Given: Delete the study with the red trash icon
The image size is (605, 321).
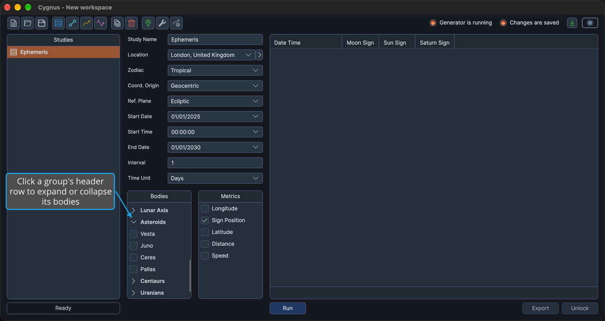Looking at the screenshot, I should (x=131, y=23).
